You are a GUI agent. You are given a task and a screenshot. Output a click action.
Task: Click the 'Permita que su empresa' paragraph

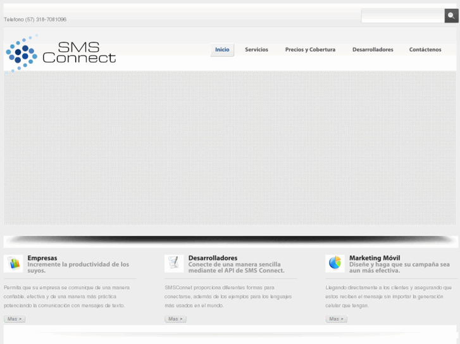point(66,297)
